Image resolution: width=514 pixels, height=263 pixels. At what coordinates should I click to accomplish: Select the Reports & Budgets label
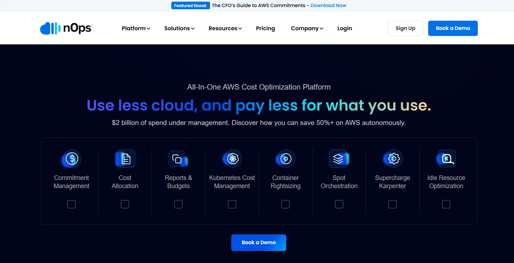pos(178,182)
